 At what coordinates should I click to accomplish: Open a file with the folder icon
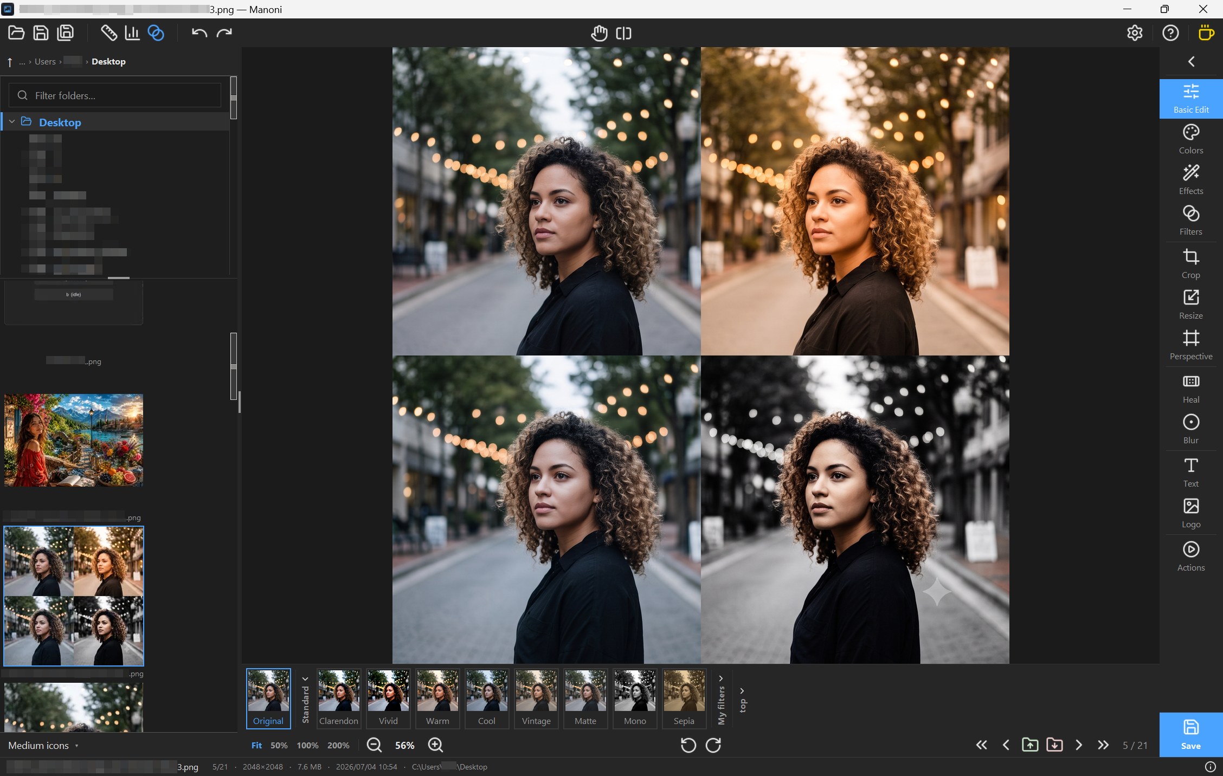(16, 33)
